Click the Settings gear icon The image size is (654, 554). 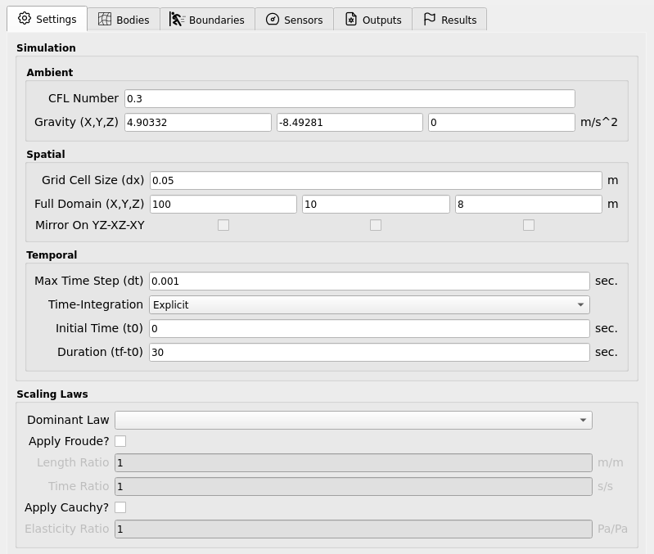tap(25, 19)
